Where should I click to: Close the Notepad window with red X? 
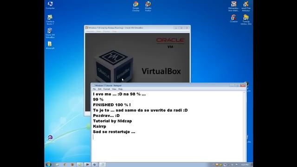point(243,85)
